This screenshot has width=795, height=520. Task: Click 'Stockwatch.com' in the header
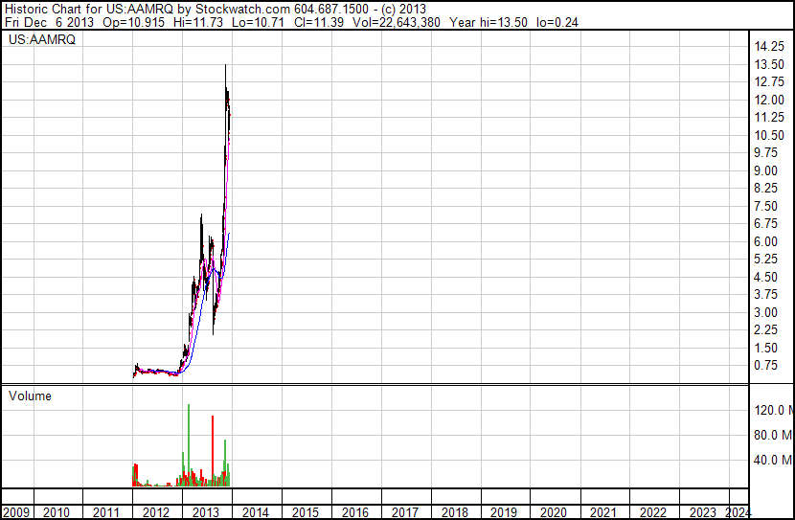[x=243, y=9]
